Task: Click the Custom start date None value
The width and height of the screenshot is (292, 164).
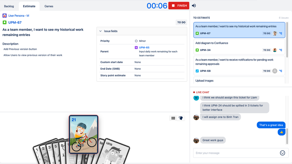Action: pos(138,62)
